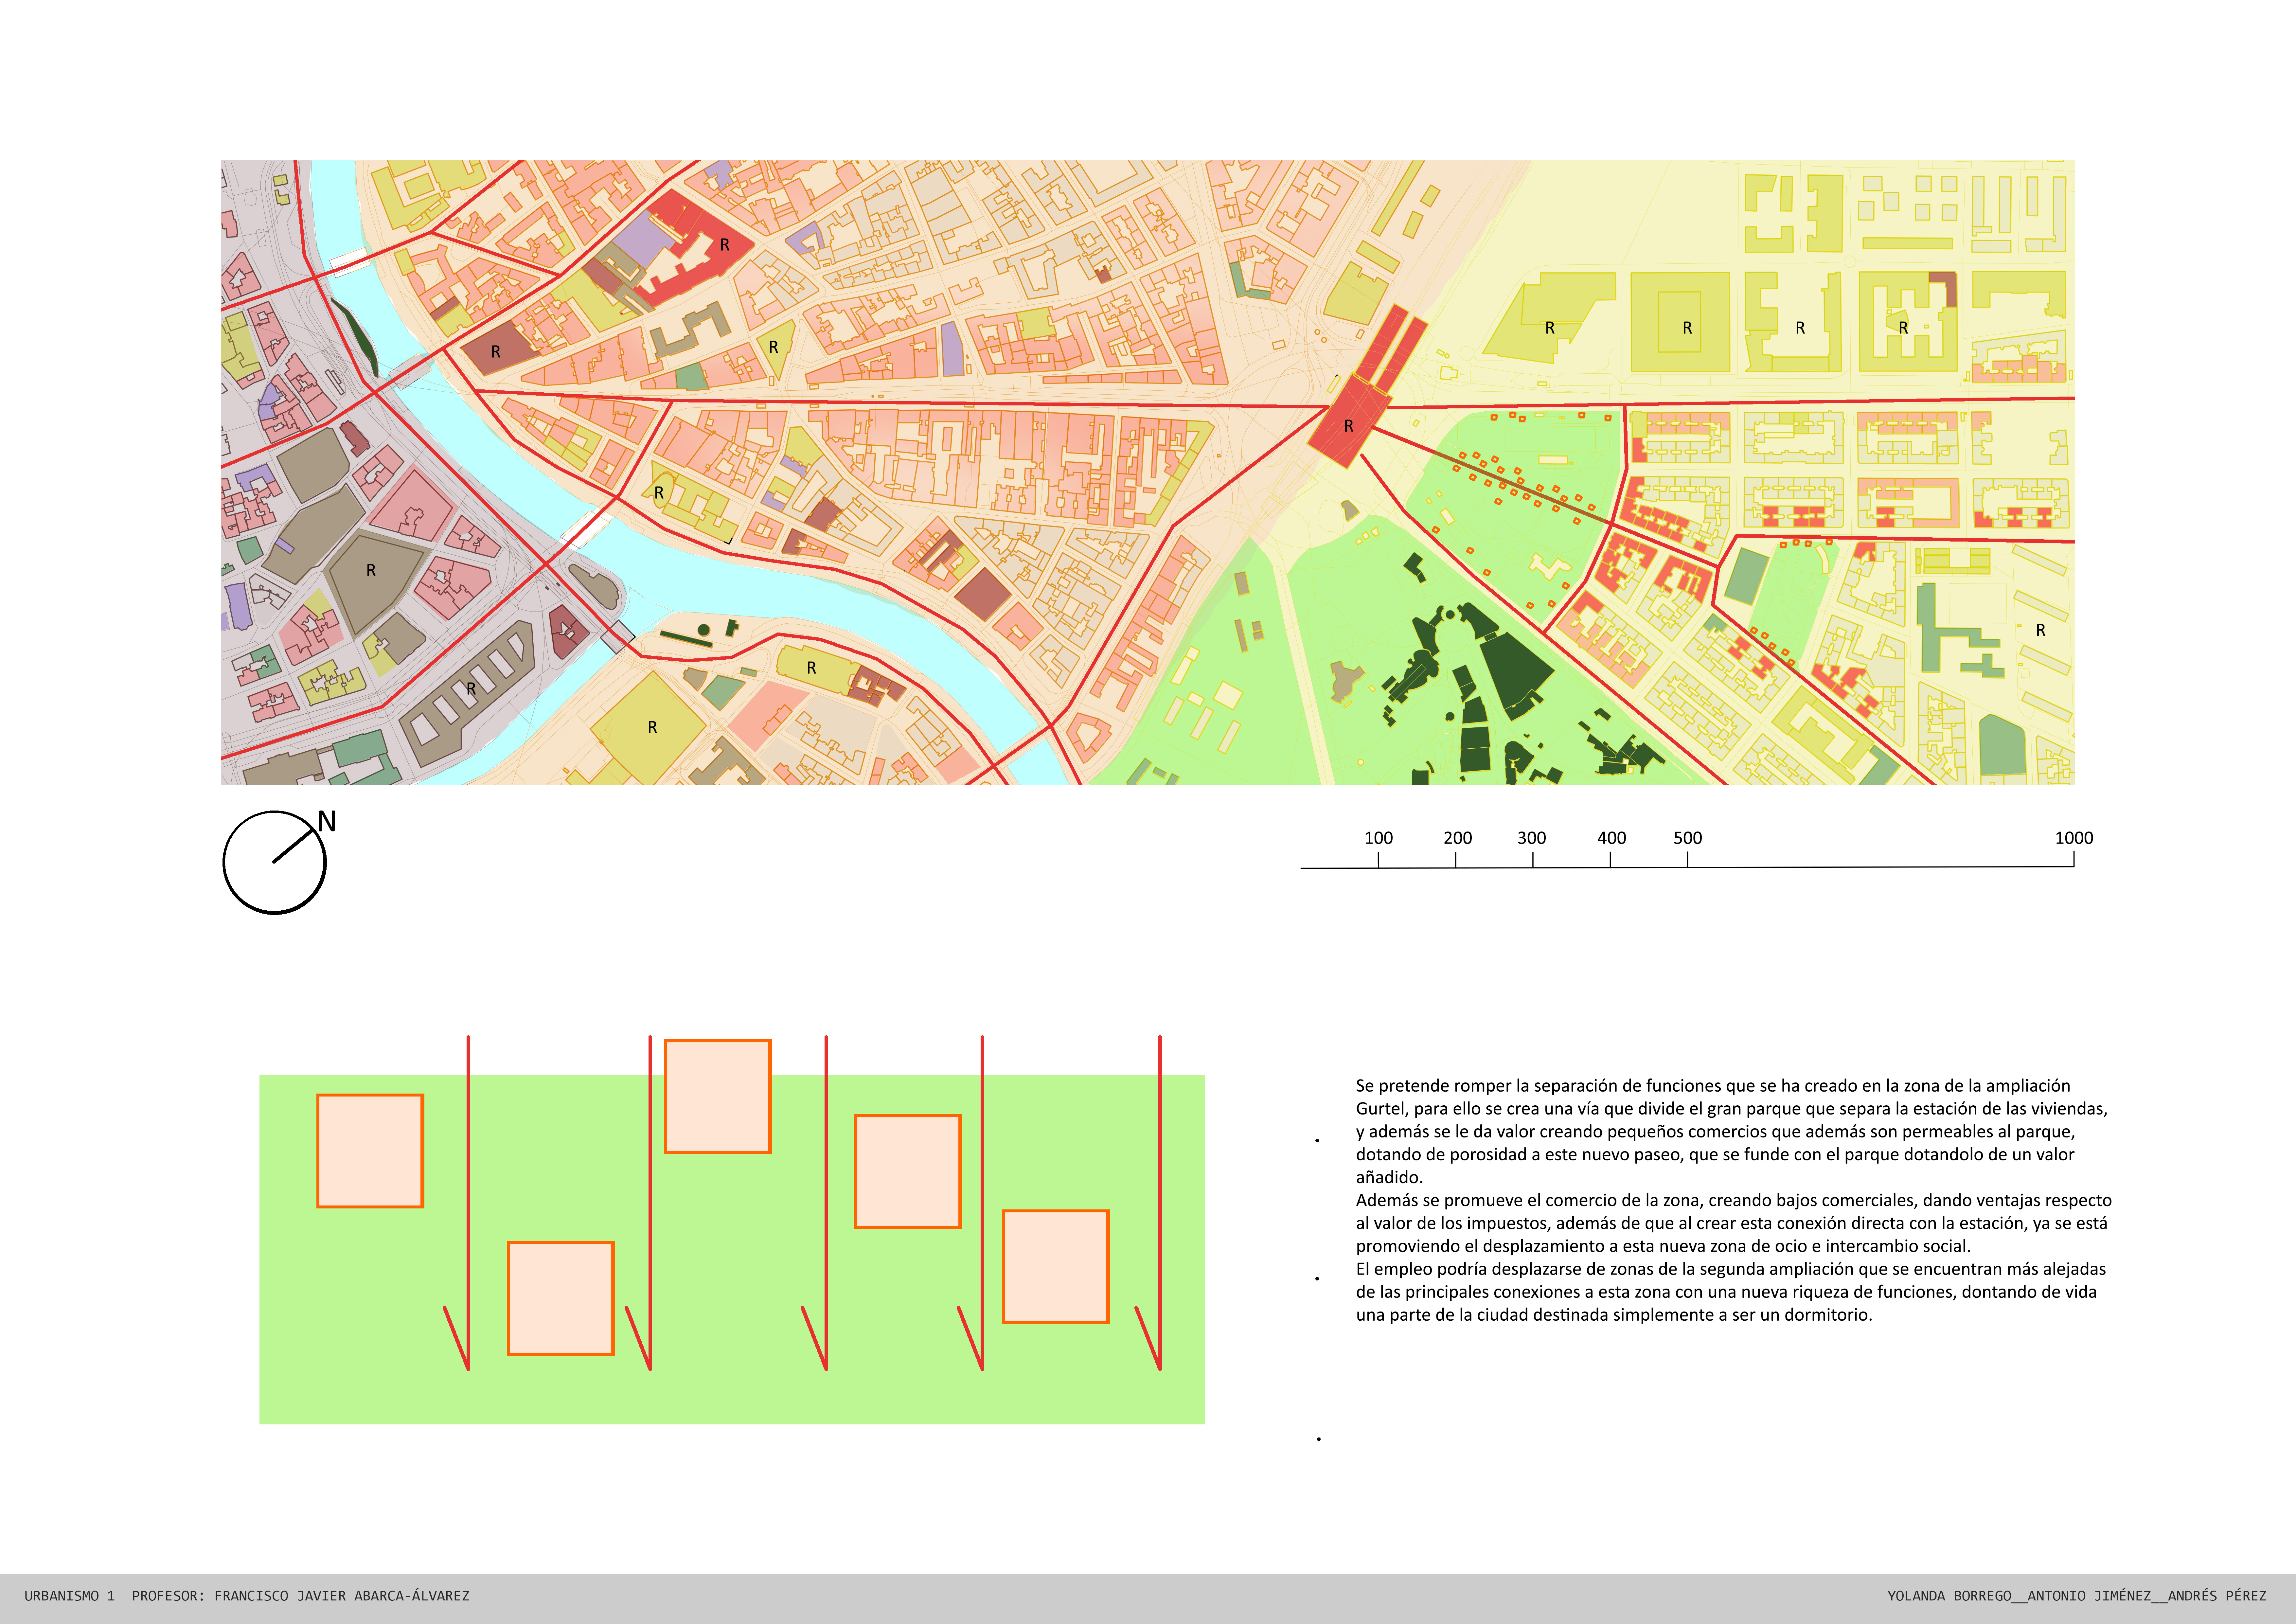Click the line starting 'dotando de porosidad'

pos(1715,1155)
